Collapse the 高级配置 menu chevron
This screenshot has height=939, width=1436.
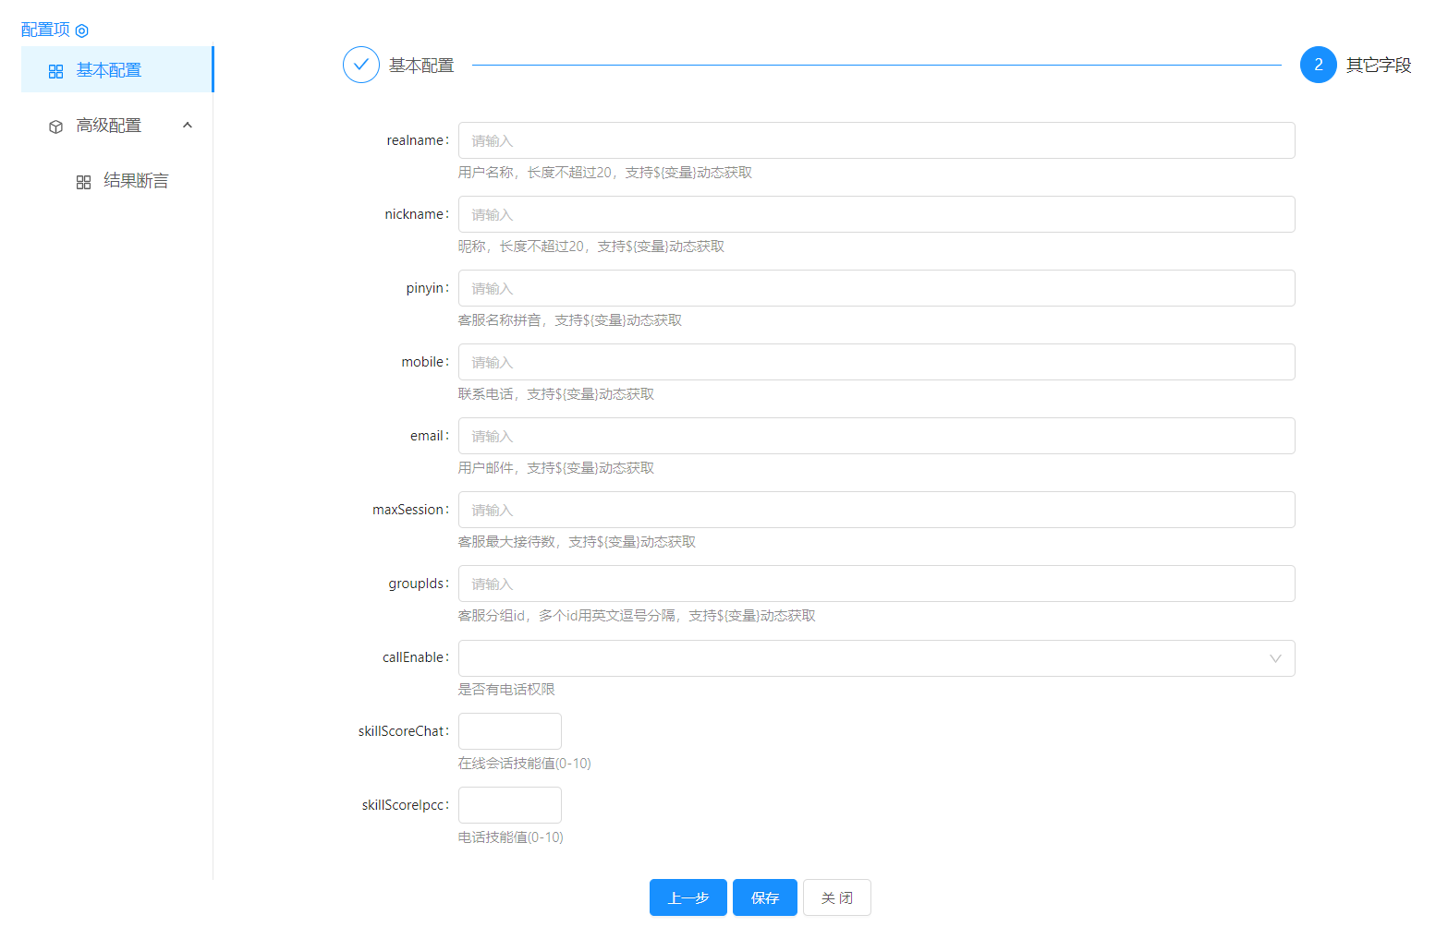coord(188,126)
